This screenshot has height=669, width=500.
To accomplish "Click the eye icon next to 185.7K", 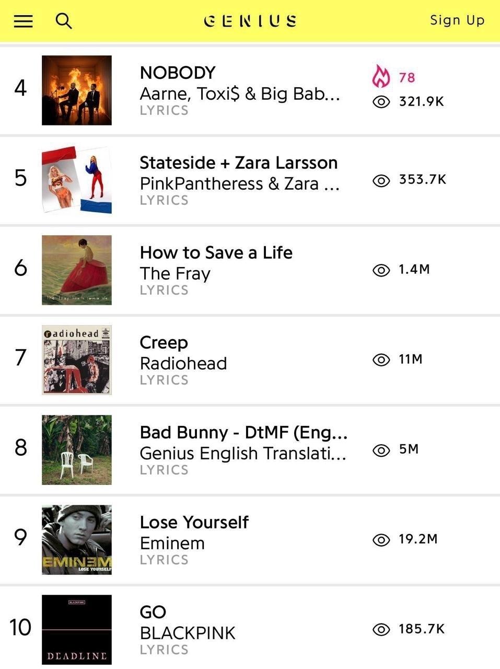I will coord(381,629).
